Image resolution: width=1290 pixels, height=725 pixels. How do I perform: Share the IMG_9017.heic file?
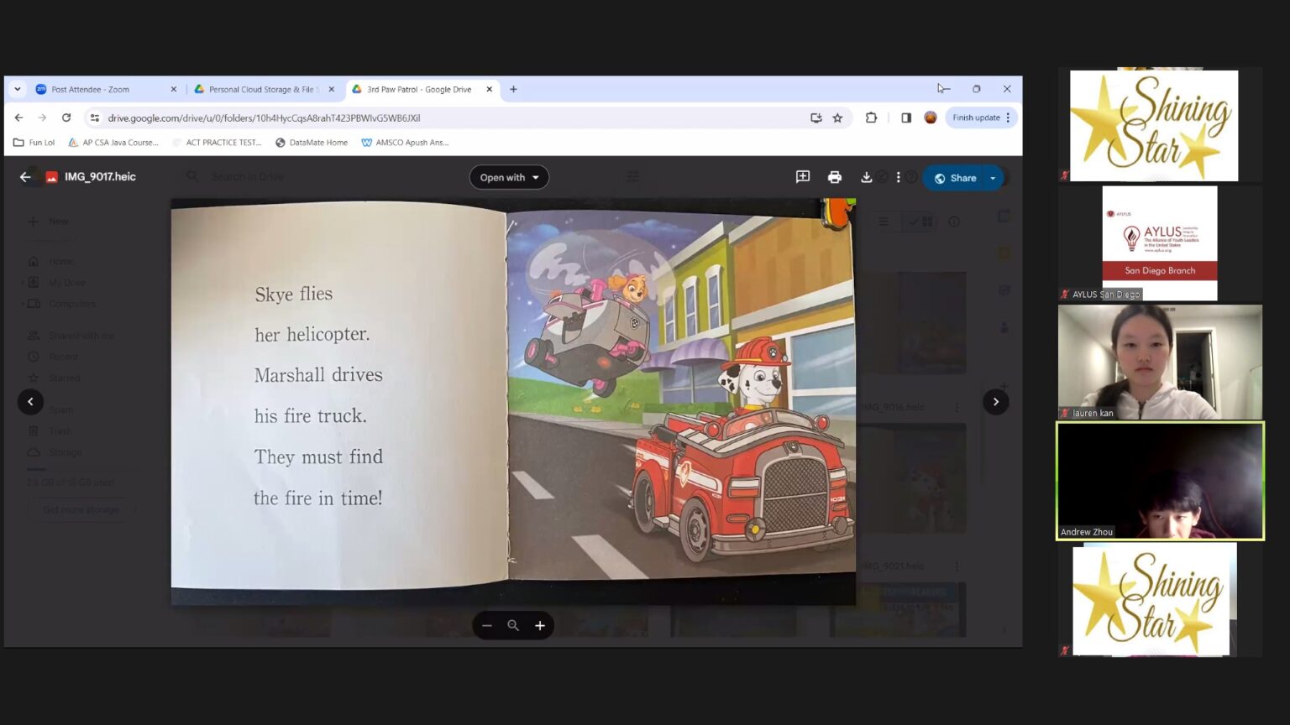coord(955,178)
